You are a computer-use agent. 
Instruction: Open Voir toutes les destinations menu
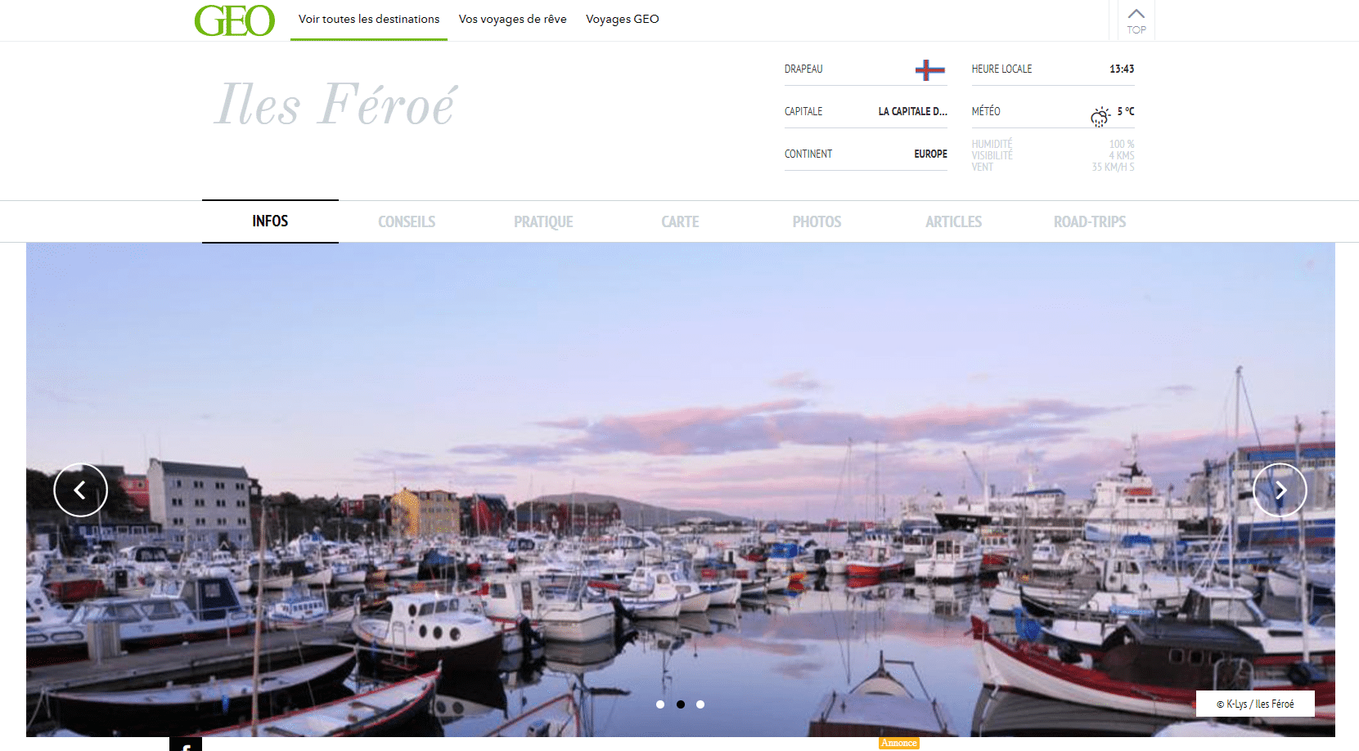click(x=369, y=19)
